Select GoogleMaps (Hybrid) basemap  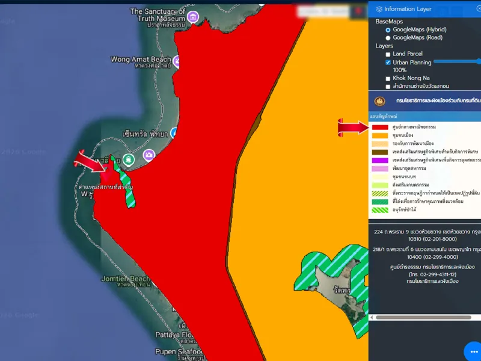pyautogui.click(x=388, y=29)
